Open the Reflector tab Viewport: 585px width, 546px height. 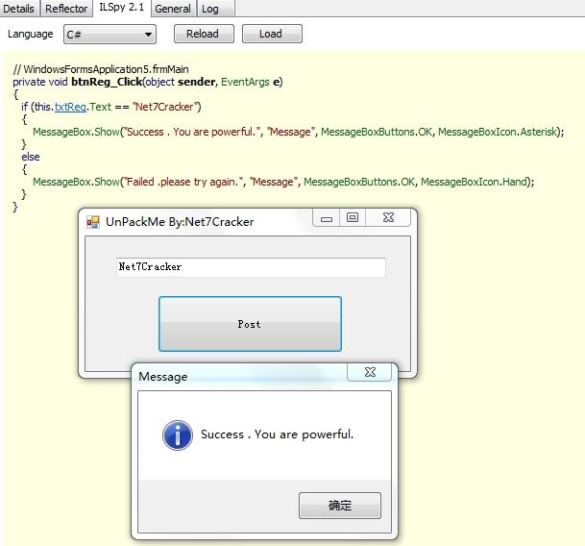coord(66,9)
